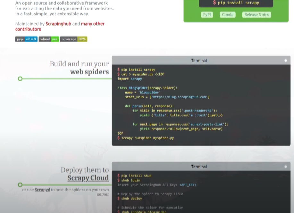Click the name = 'blogspider' line
The image size is (294, 213).
(143, 92)
